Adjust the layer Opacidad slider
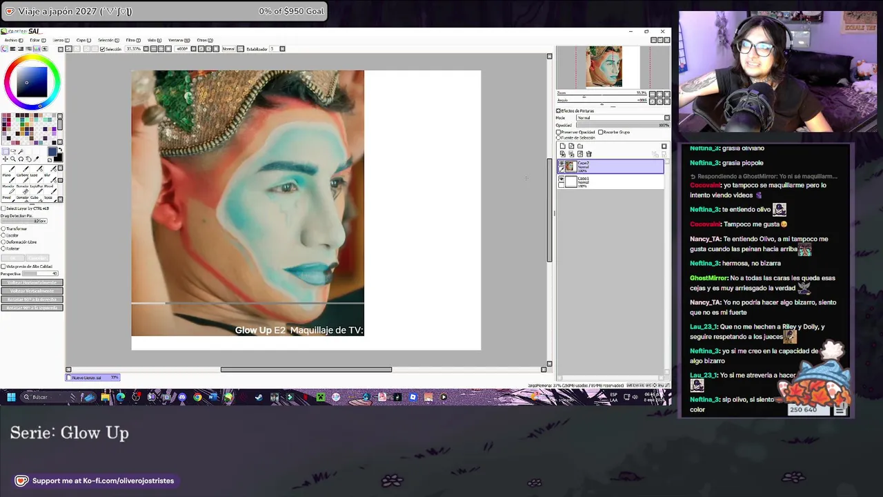The height and width of the screenshot is (497, 883). click(623, 125)
